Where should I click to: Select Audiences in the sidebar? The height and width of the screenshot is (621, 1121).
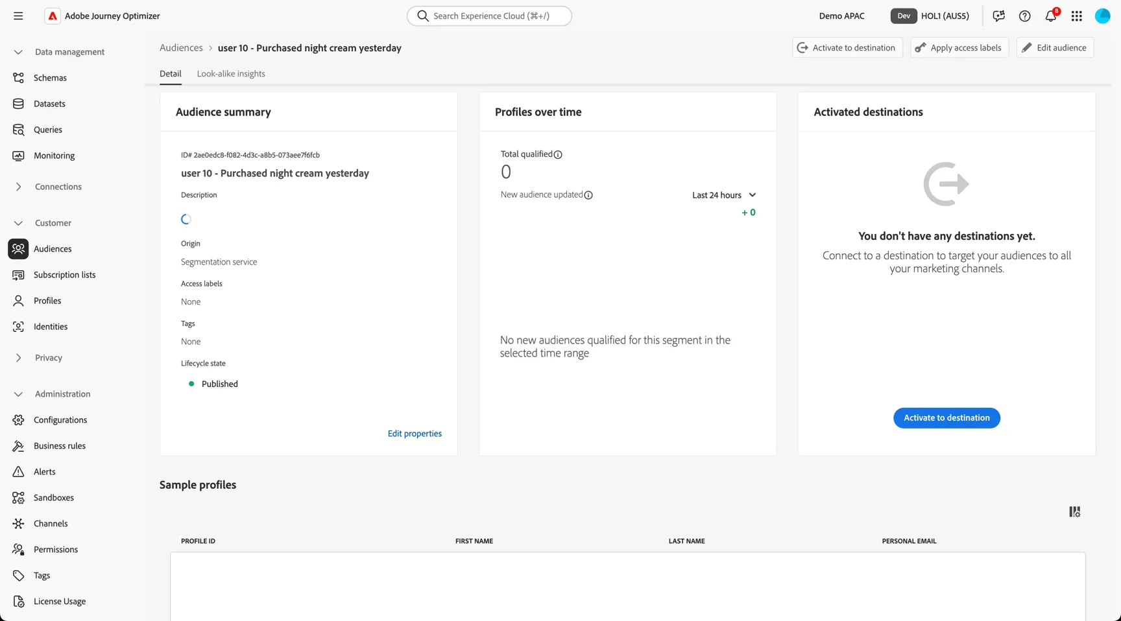[x=53, y=249]
